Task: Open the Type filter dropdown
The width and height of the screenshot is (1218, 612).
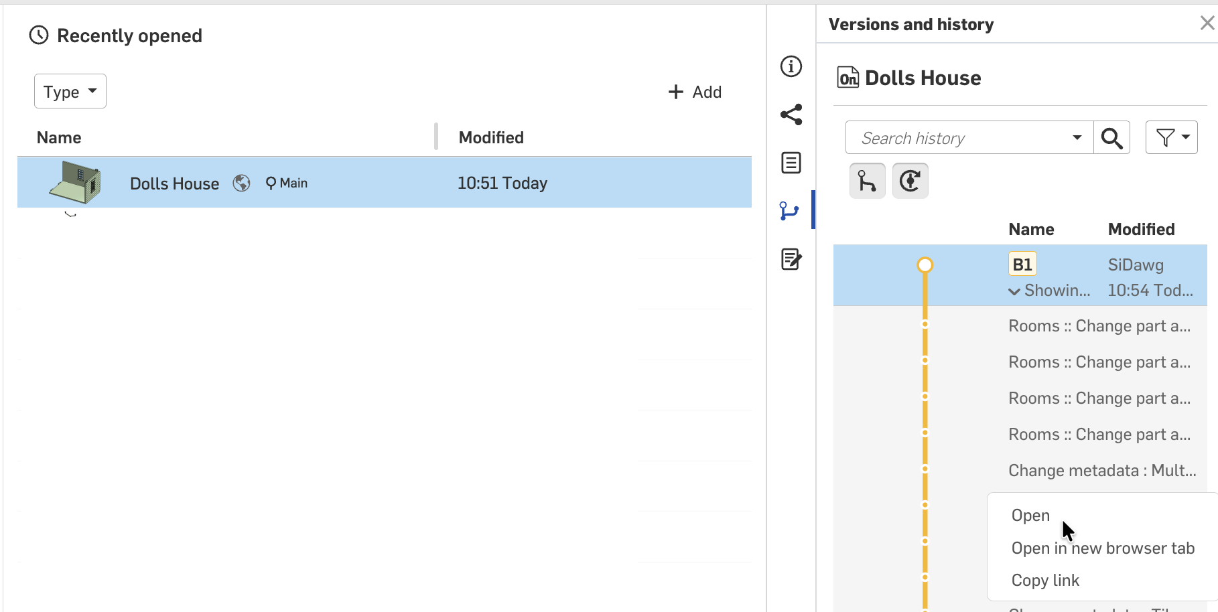Action: tap(70, 92)
